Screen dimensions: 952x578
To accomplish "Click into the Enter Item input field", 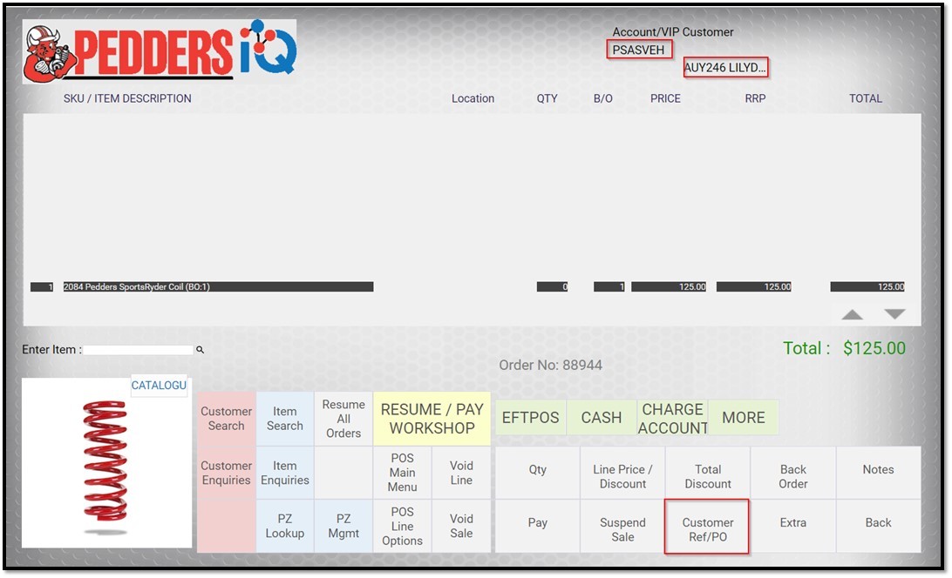I will (139, 350).
